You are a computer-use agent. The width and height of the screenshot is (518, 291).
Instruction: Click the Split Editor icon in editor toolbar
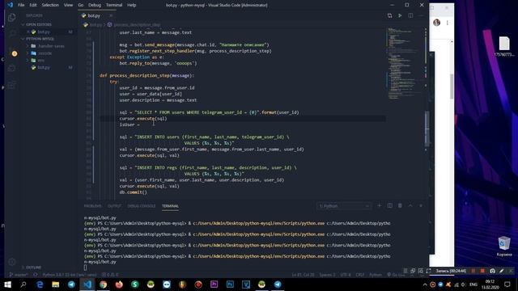click(x=410, y=15)
